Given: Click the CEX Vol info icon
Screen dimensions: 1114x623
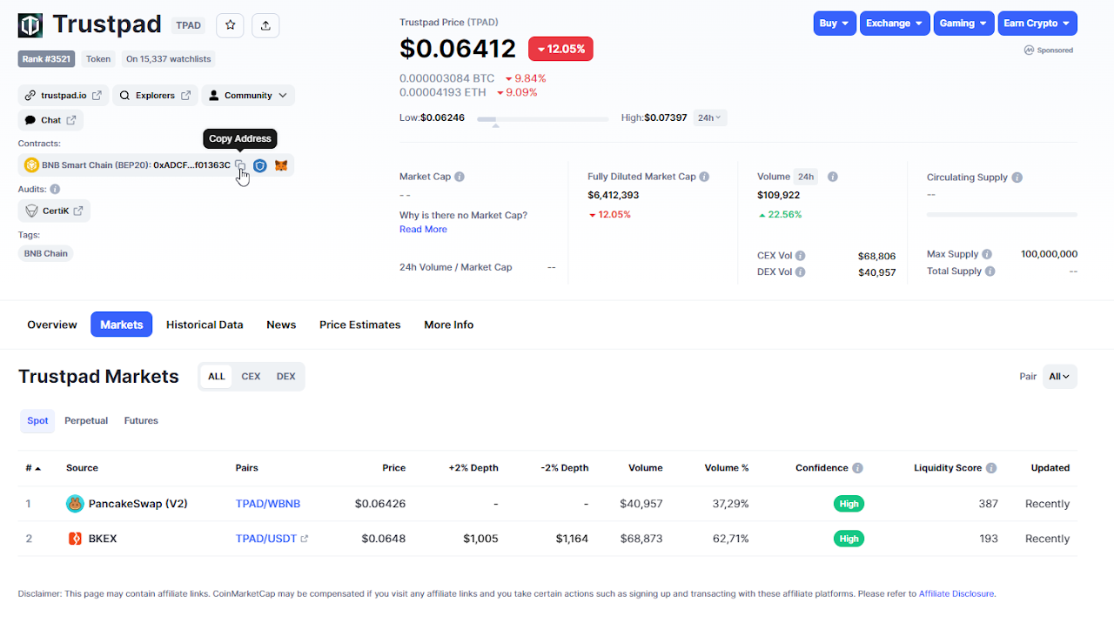Looking at the screenshot, I should pyautogui.click(x=800, y=256).
